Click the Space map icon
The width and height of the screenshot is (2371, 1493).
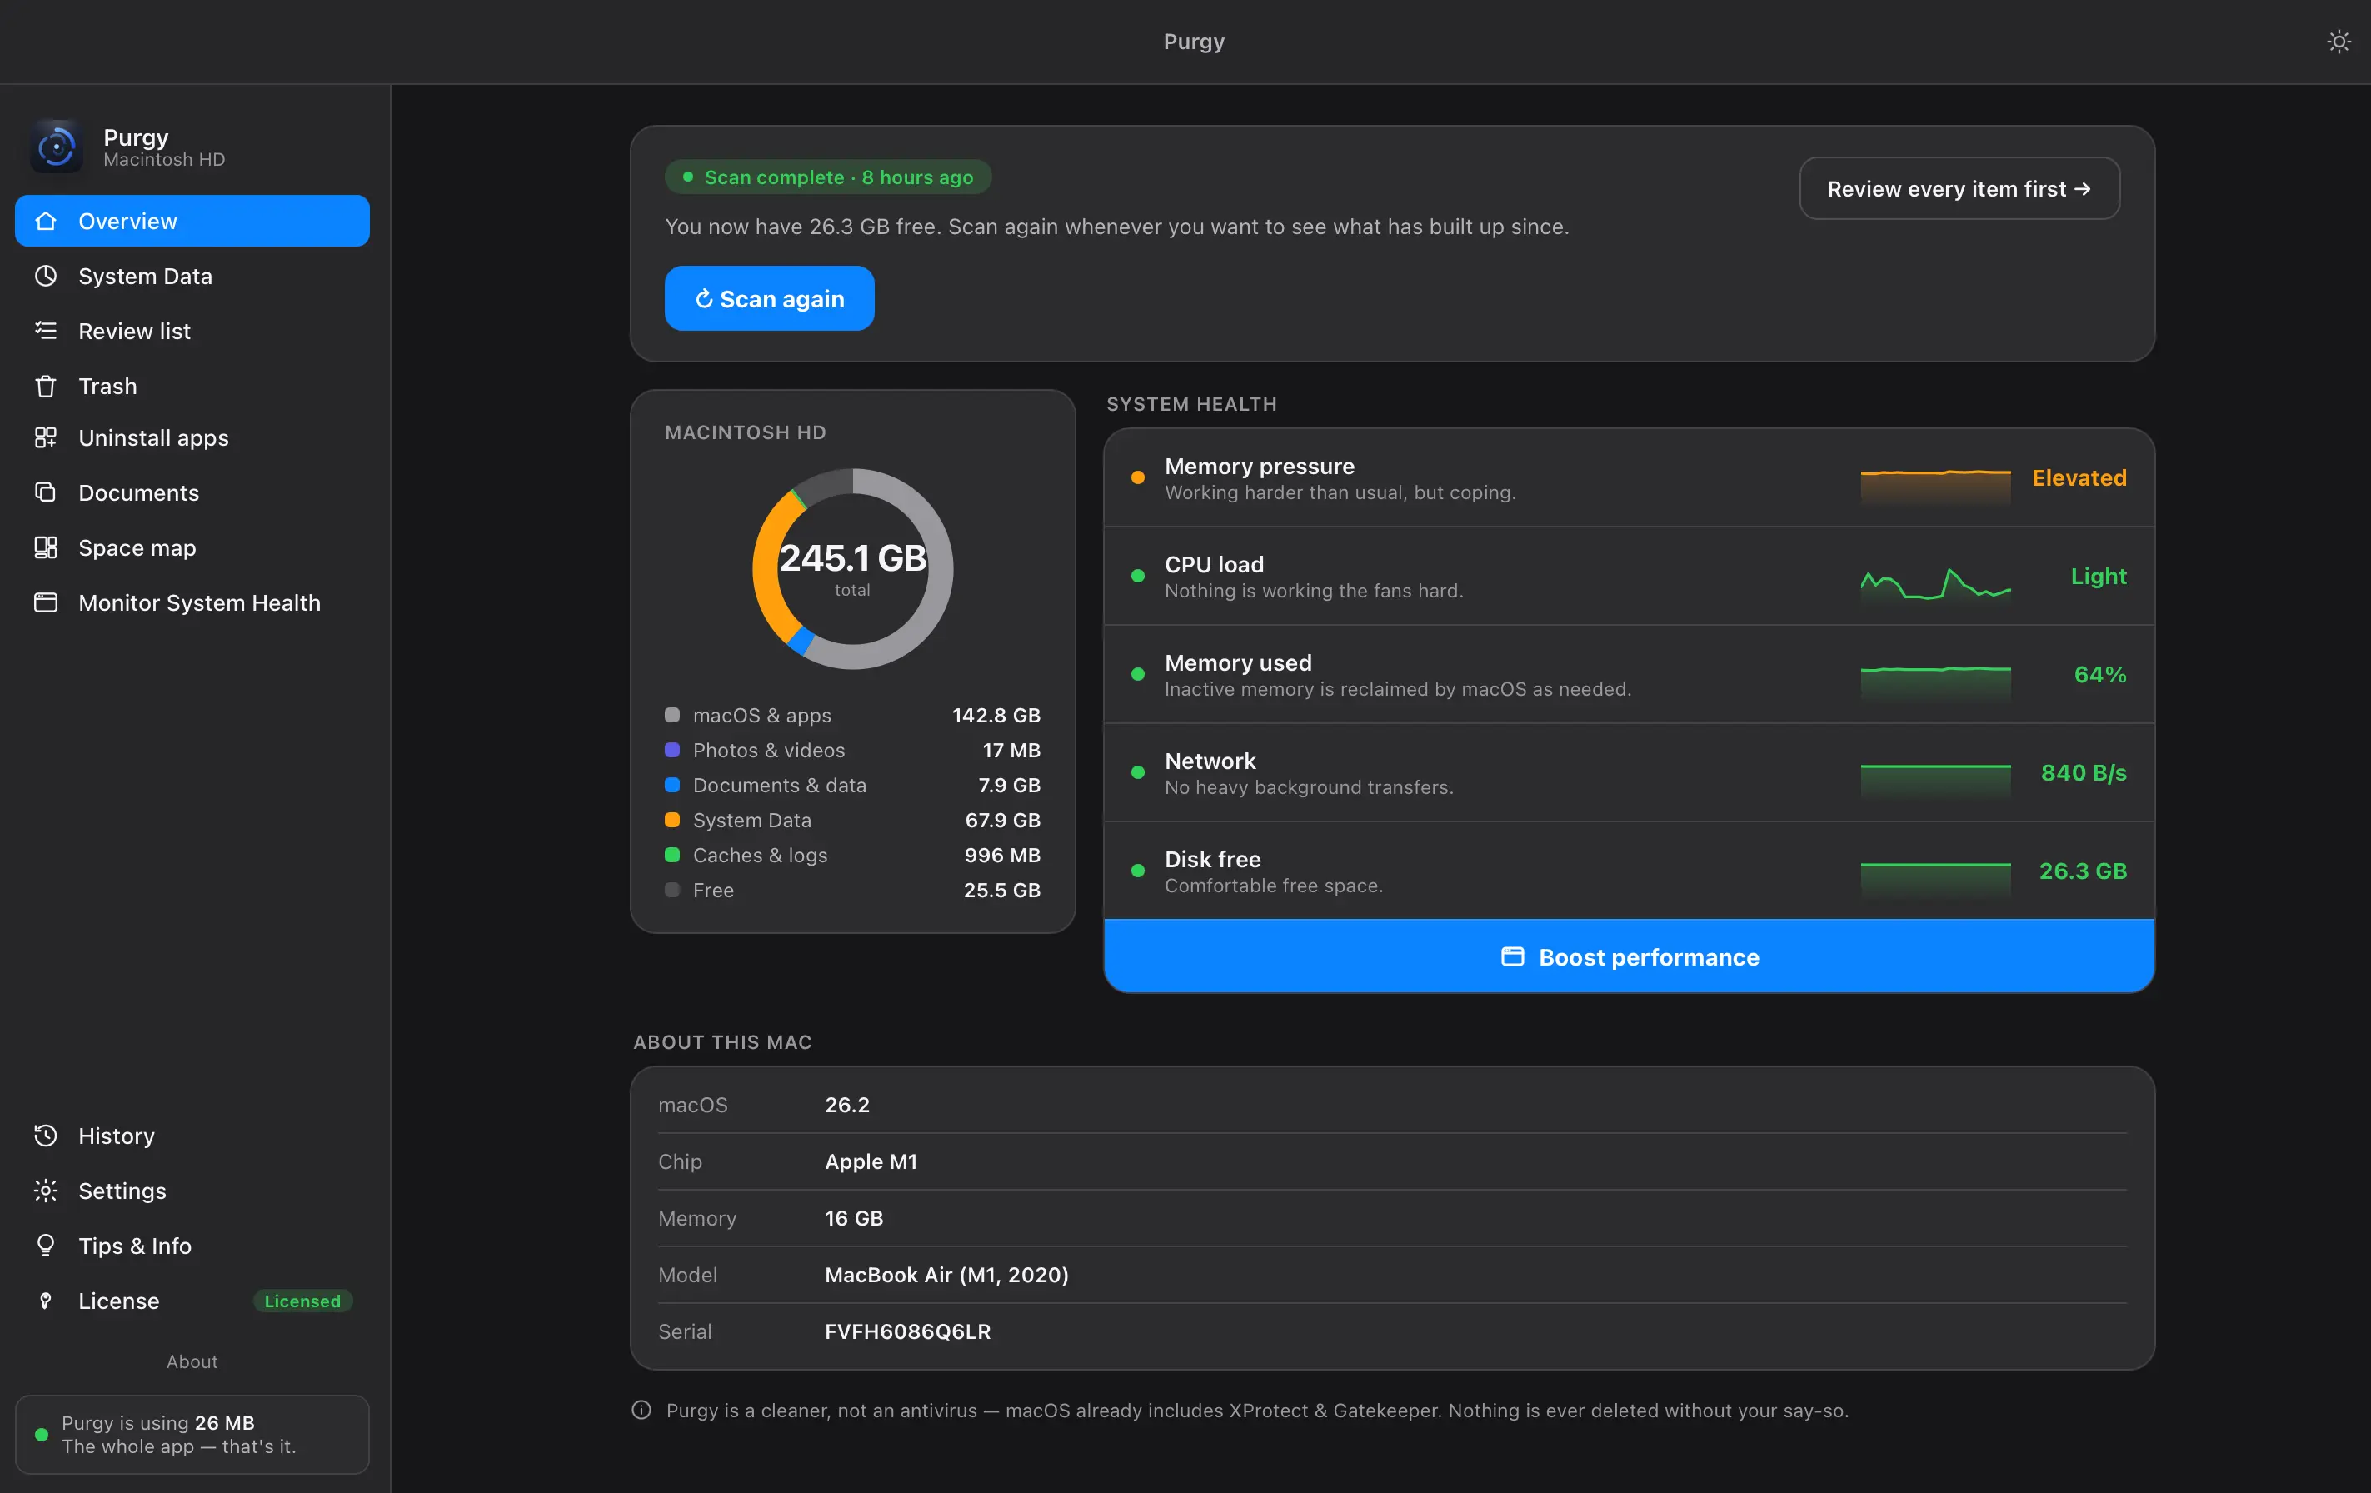45,547
